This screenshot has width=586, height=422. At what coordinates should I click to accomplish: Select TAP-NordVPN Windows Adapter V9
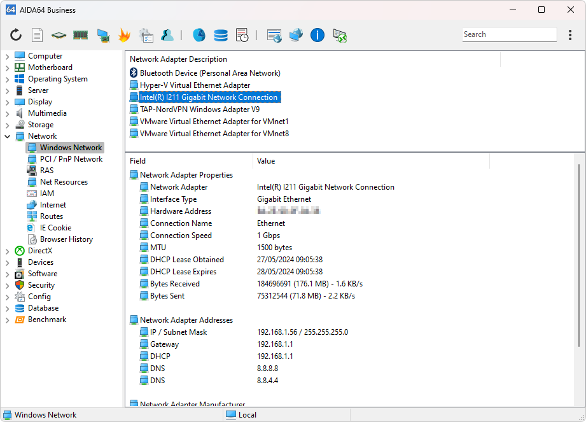(199, 109)
